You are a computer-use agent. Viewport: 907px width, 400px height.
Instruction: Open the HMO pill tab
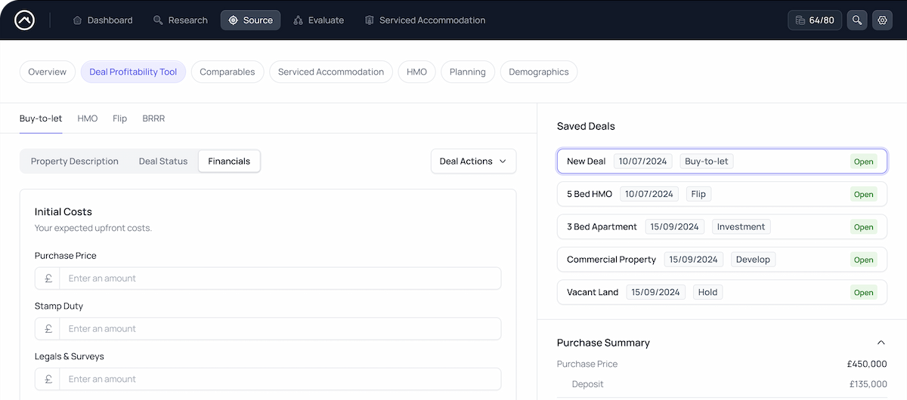click(x=416, y=72)
